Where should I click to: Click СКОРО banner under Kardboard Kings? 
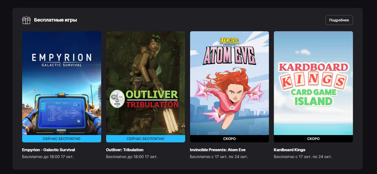click(313, 139)
